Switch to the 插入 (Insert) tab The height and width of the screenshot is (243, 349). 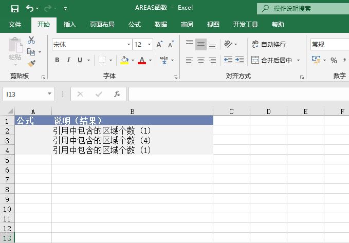(x=70, y=24)
